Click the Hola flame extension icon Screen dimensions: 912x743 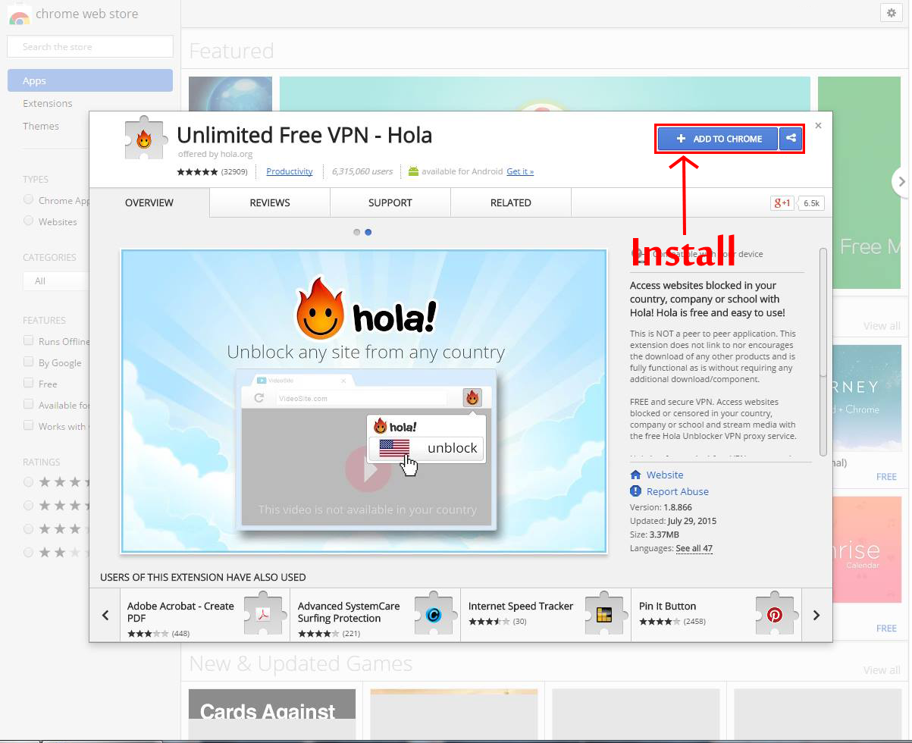point(143,140)
